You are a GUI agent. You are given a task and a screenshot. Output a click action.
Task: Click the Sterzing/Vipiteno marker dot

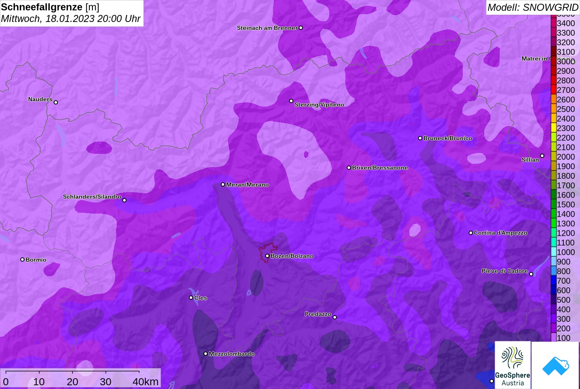point(291,101)
